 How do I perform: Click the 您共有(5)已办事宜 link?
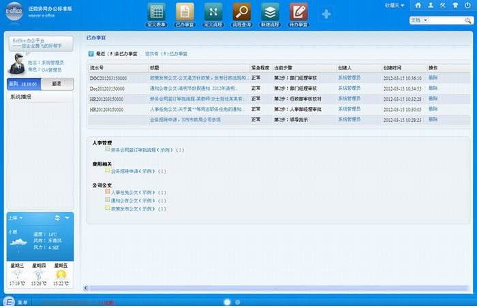166,54
